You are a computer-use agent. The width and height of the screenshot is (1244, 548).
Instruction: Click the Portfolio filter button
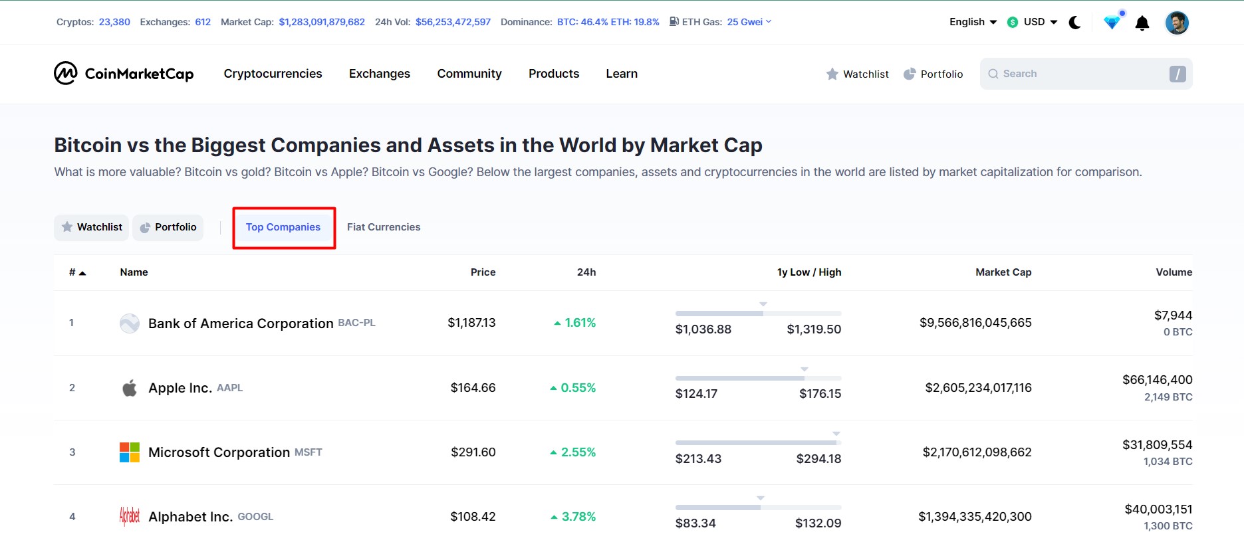pyautogui.click(x=168, y=227)
